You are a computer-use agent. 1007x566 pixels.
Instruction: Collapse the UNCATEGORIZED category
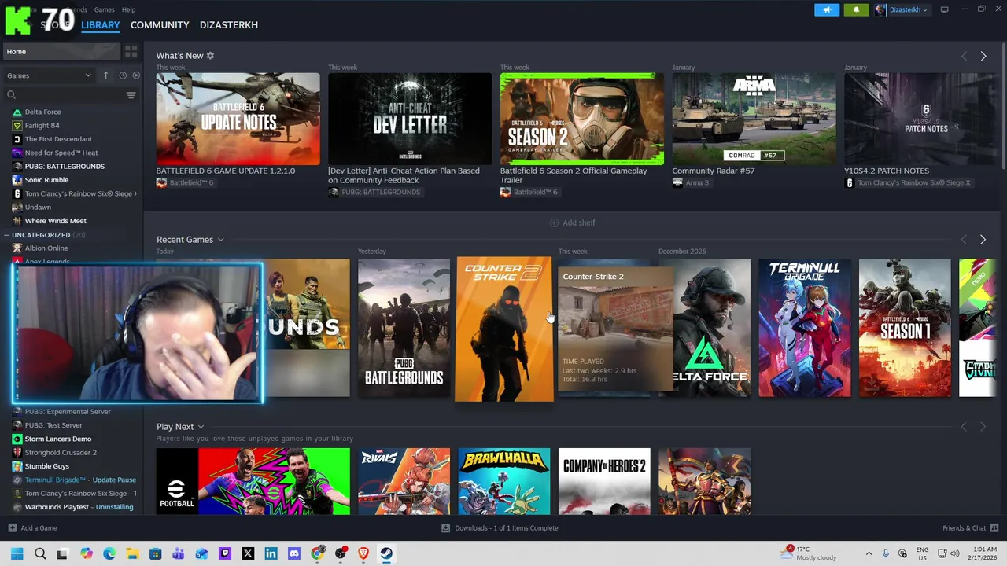click(x=46, y=235)
